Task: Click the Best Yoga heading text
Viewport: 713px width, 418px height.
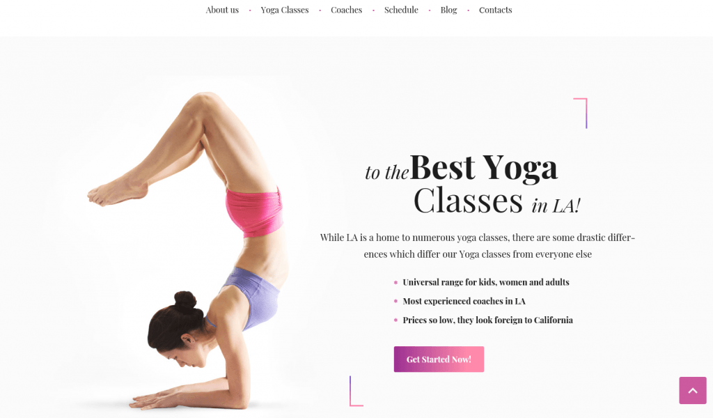Action: point(483,167)
